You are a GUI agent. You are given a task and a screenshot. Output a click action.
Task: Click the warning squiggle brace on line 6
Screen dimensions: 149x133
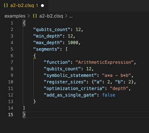click(35, 56)
